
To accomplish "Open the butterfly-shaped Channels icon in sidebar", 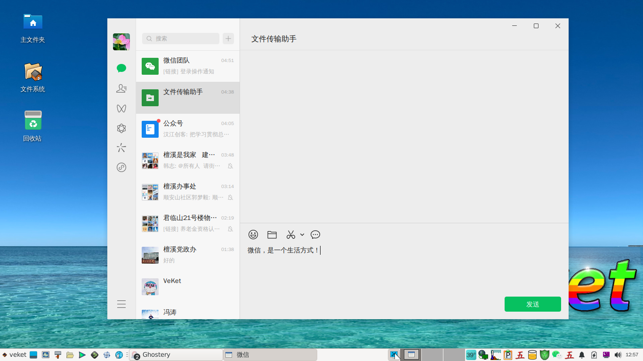I will coord(121,109).
